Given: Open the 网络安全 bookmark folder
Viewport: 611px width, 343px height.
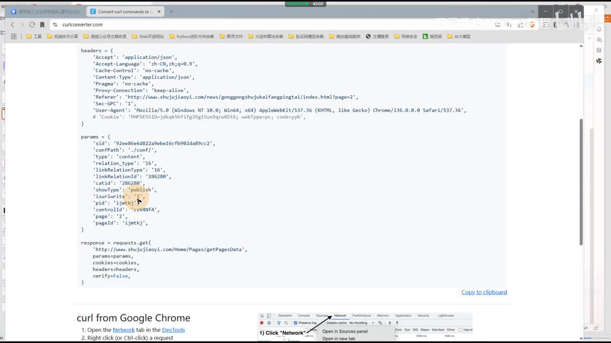Looking at the screenshot, I should [x=406, y=36].
